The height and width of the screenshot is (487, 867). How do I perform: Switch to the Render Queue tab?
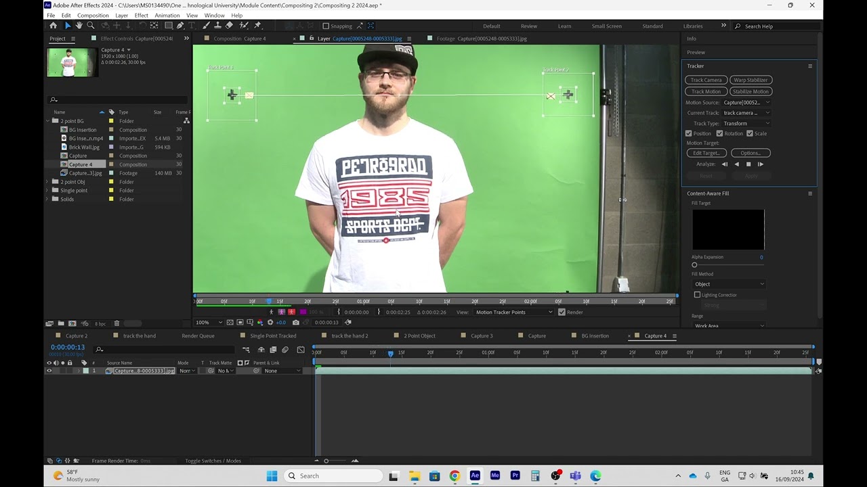tap(198, 335)
